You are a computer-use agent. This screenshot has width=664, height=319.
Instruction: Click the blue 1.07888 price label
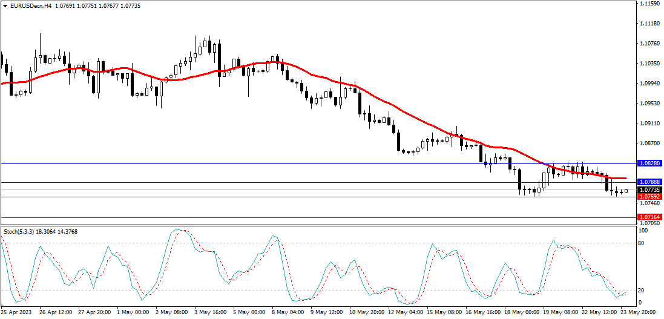pyautogui.click(x=649, y=183)
